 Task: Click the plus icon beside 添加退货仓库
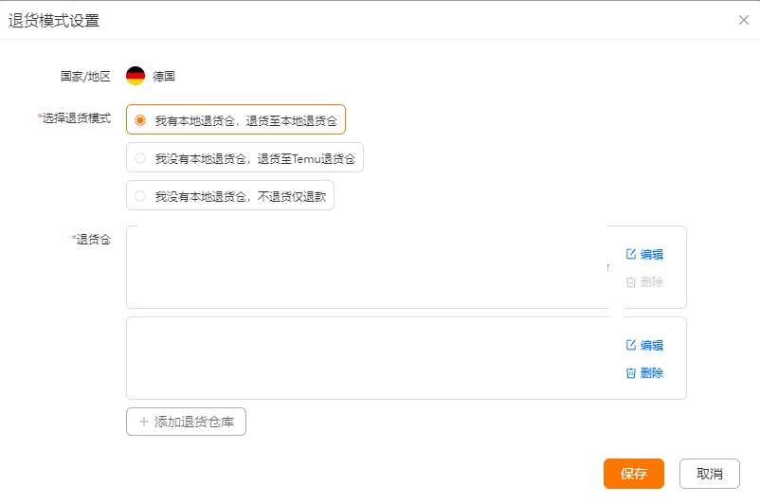(144, 422)
